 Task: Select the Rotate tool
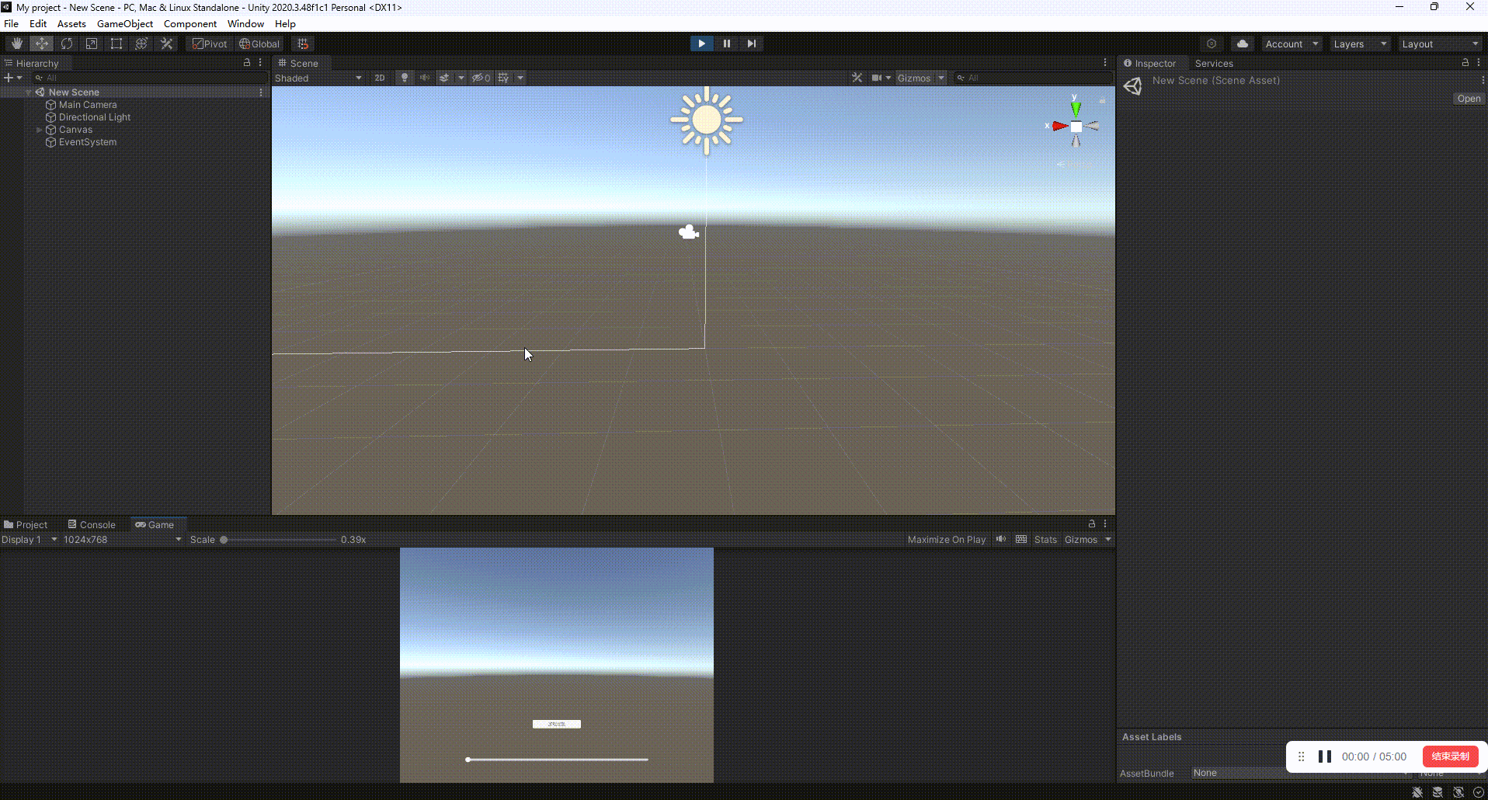[x=66, y=43]
